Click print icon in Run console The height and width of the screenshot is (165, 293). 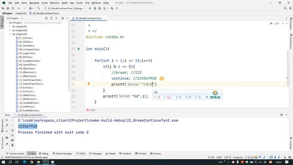[x=12, y=140]
